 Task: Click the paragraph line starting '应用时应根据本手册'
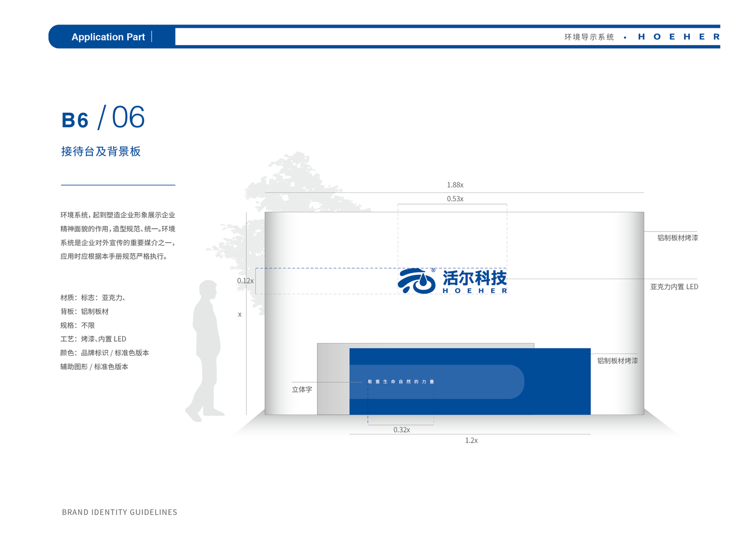tap(114, 256)
